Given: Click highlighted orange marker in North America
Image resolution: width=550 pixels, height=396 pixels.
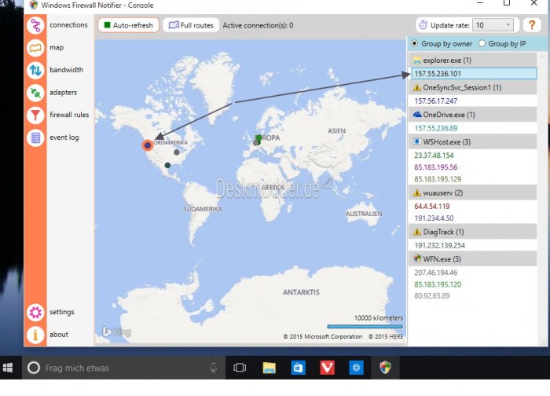Looking at the screenshot, I should click(x=148, y=145).
